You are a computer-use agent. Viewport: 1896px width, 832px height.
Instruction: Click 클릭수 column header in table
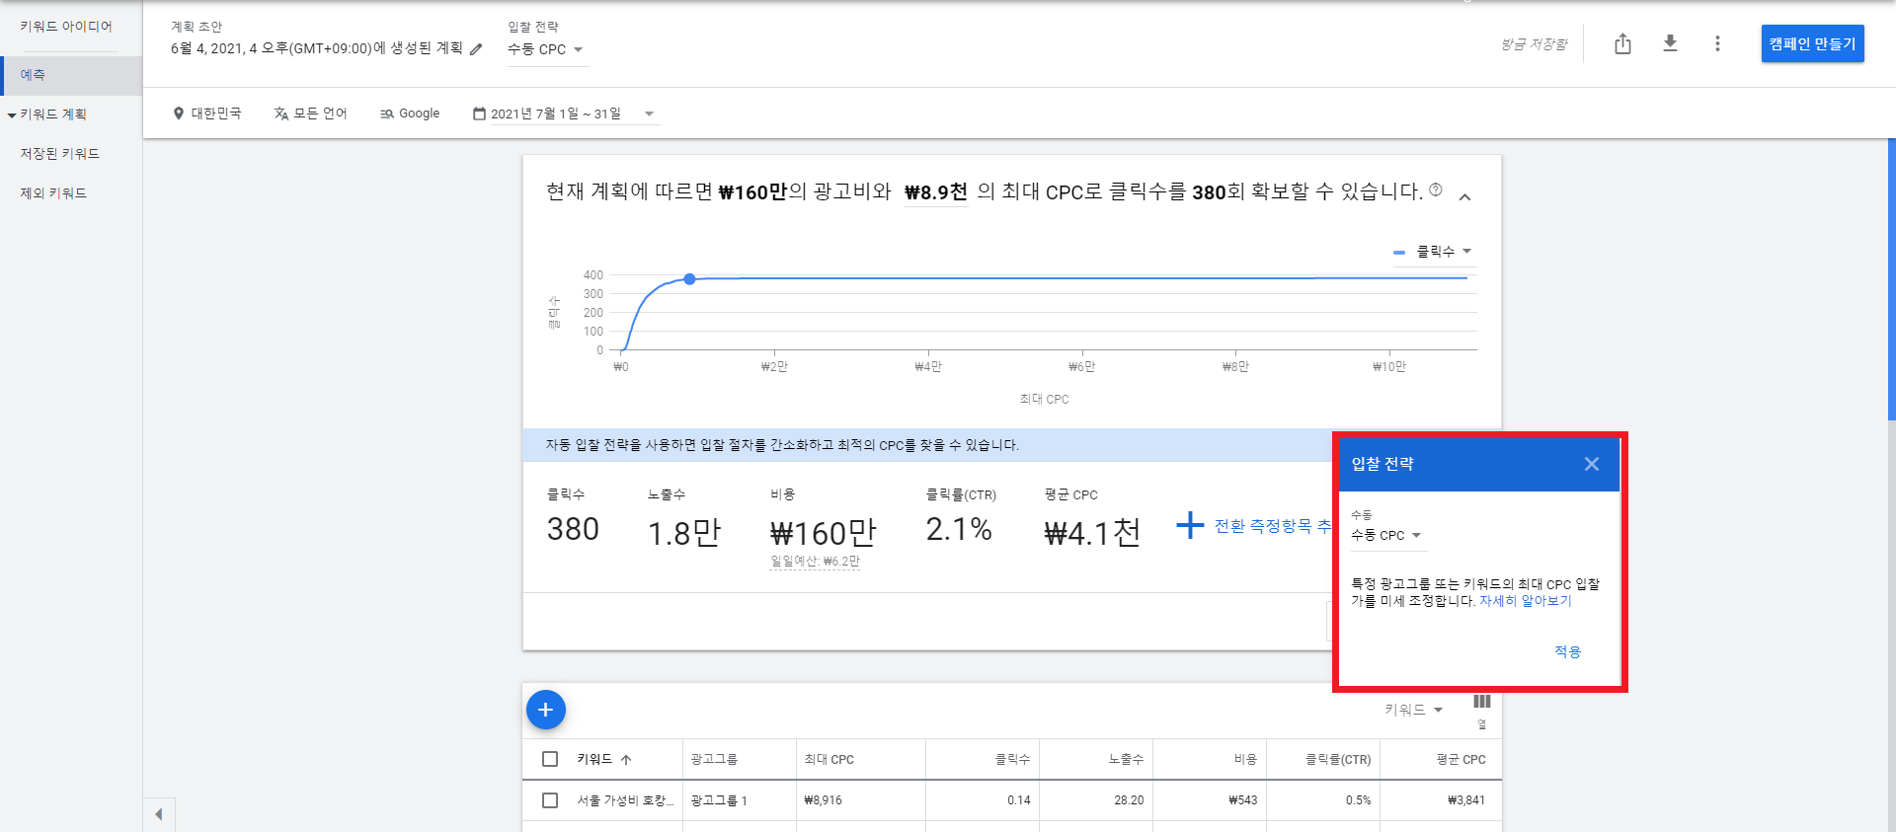1012,759
